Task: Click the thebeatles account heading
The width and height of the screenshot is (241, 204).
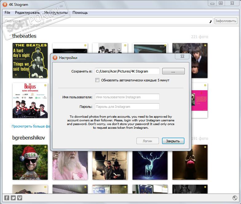Action: point(24,36)
